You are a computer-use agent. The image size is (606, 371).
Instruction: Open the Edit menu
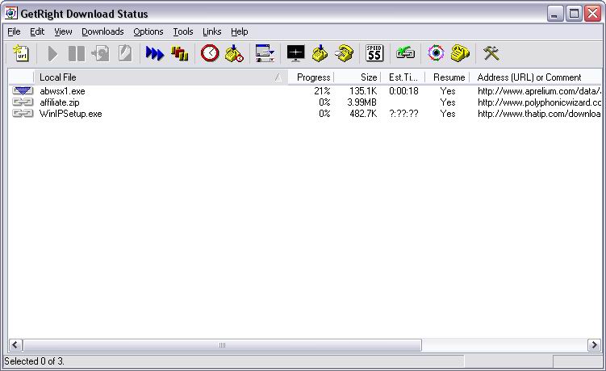pyautogui.click(x=37, y=31)
